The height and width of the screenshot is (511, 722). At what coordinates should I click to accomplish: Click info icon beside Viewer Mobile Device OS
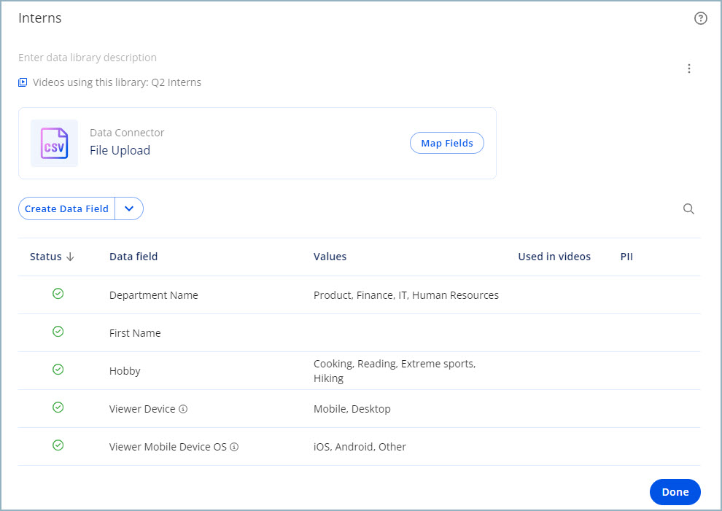tap(234, 447)
